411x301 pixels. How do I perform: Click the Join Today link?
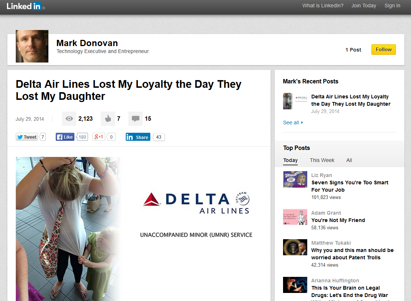click(x=364, y=5)
